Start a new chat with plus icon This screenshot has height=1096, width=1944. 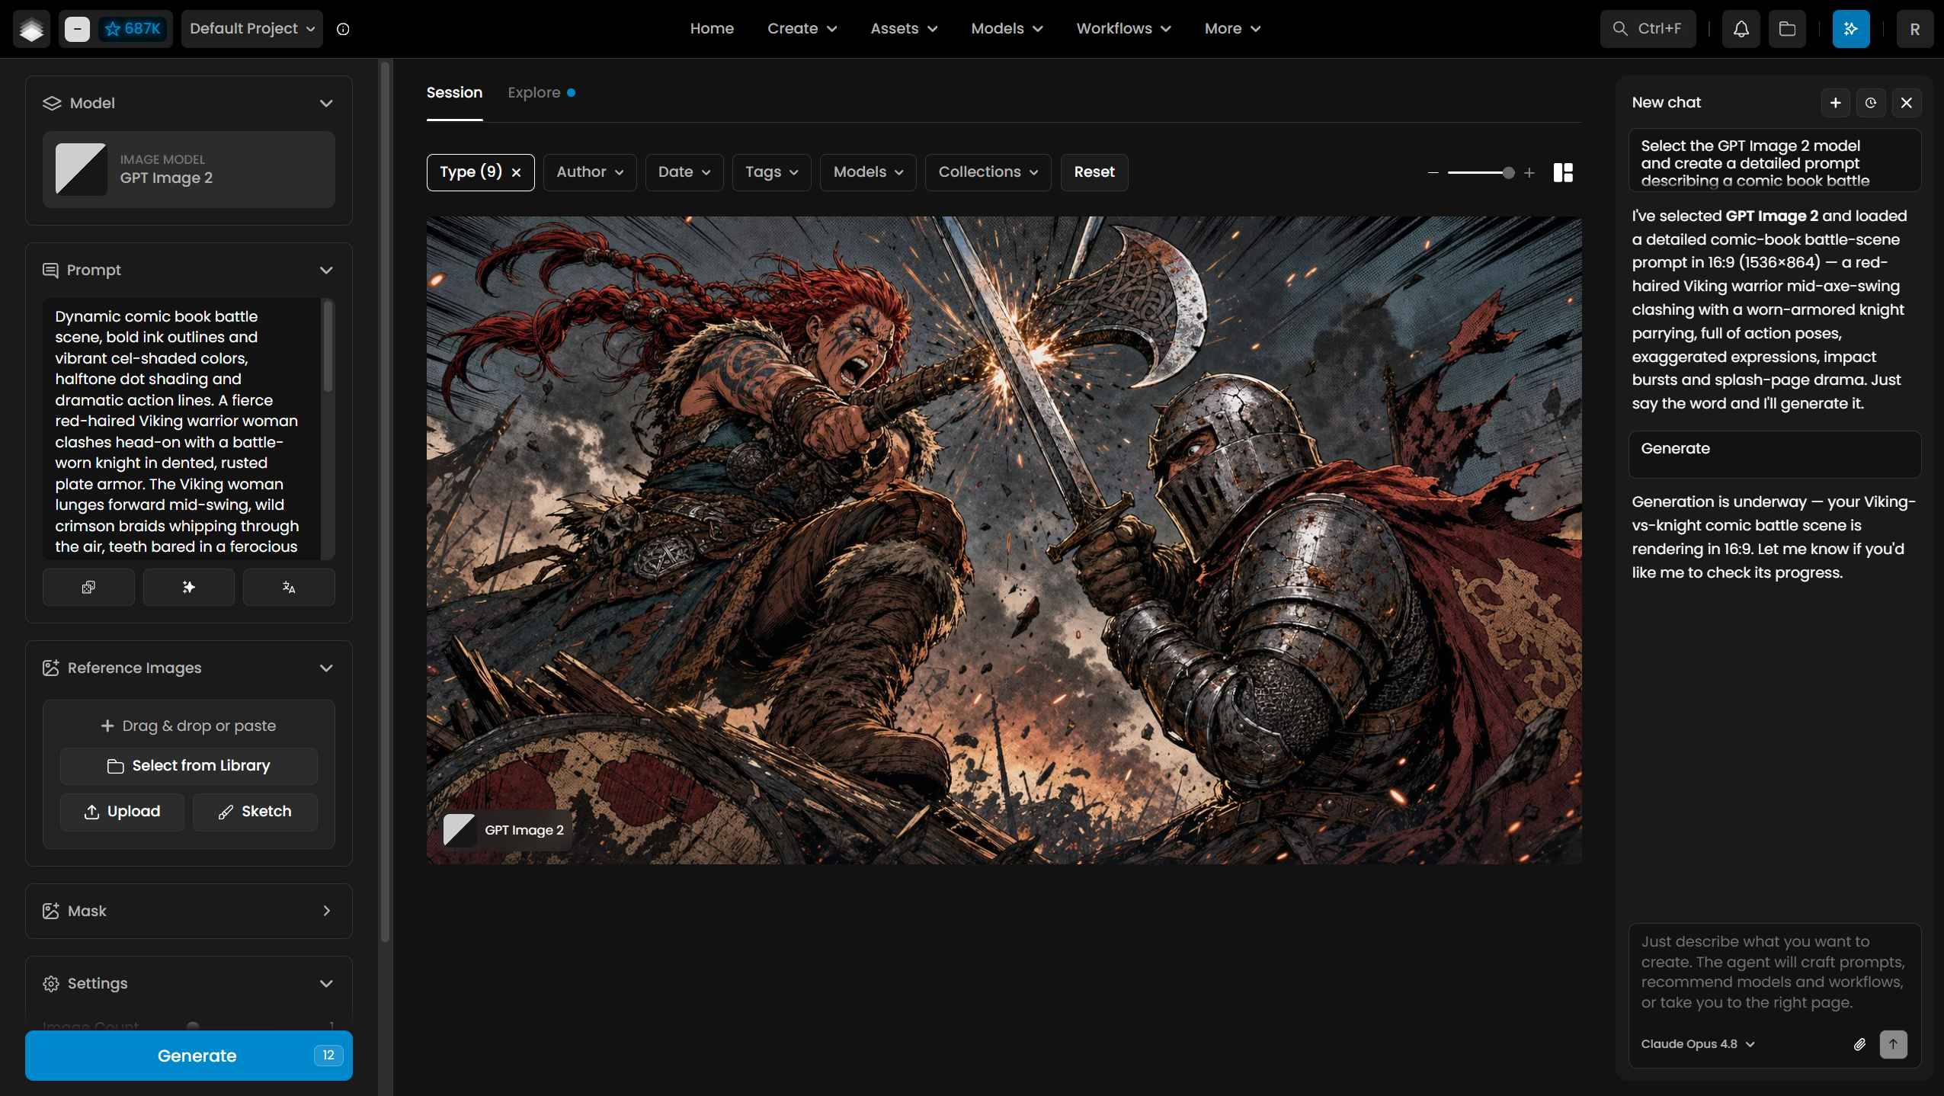[x=1836, y=103]
